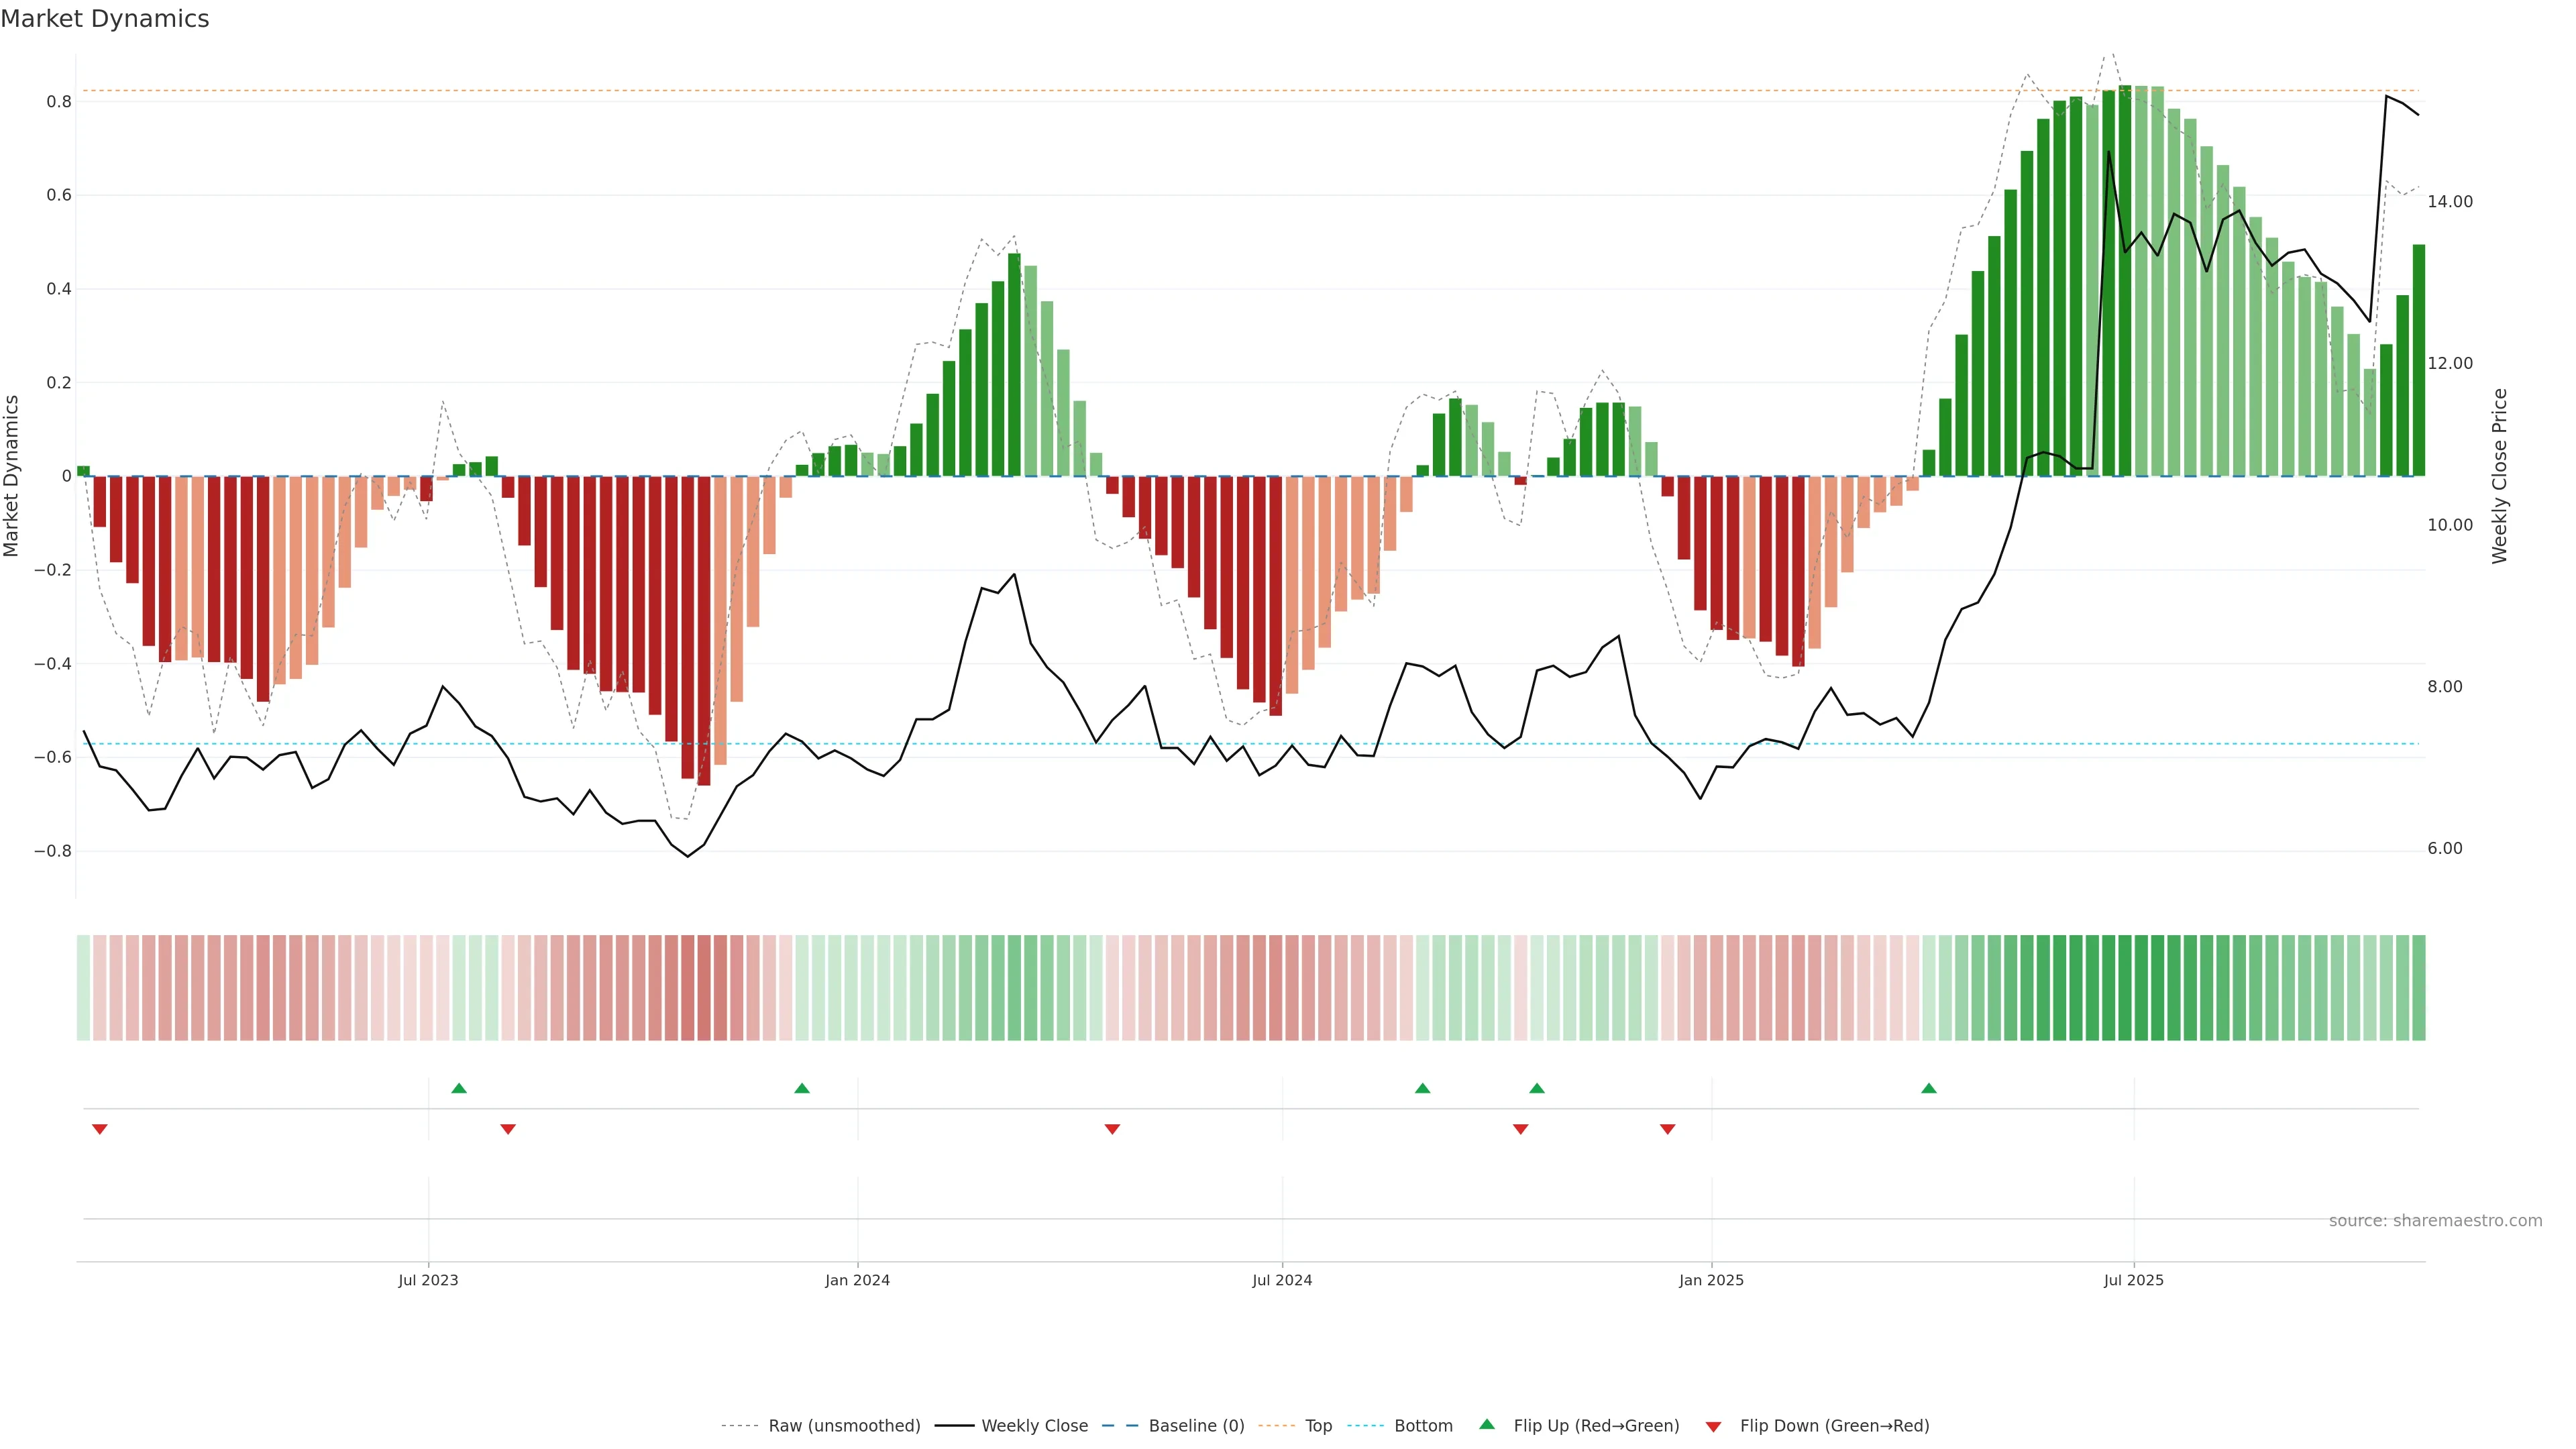This screenshot has height=1449, width=2576.
Task: Toggle the Weekly Close legend entry
Action: point(1034,1426)
